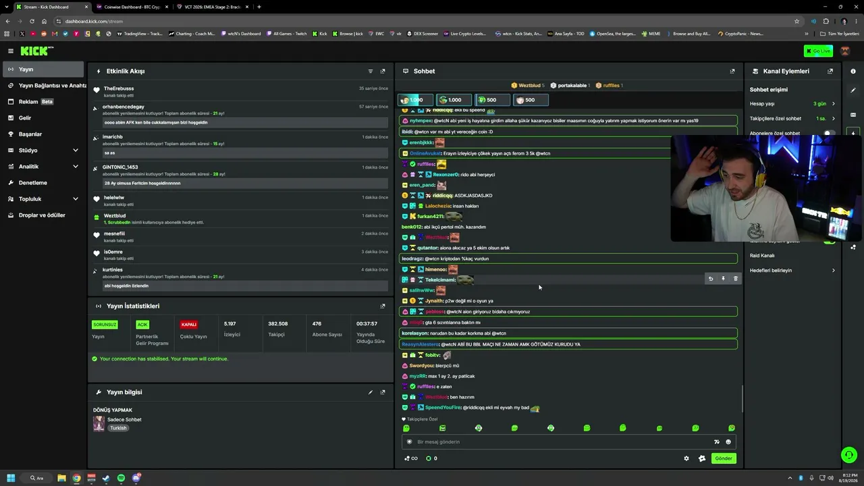Viewport: 864px width, 486px height.
Task: Open Hesap yaşı setting chevron
Action: pos(834,104)
